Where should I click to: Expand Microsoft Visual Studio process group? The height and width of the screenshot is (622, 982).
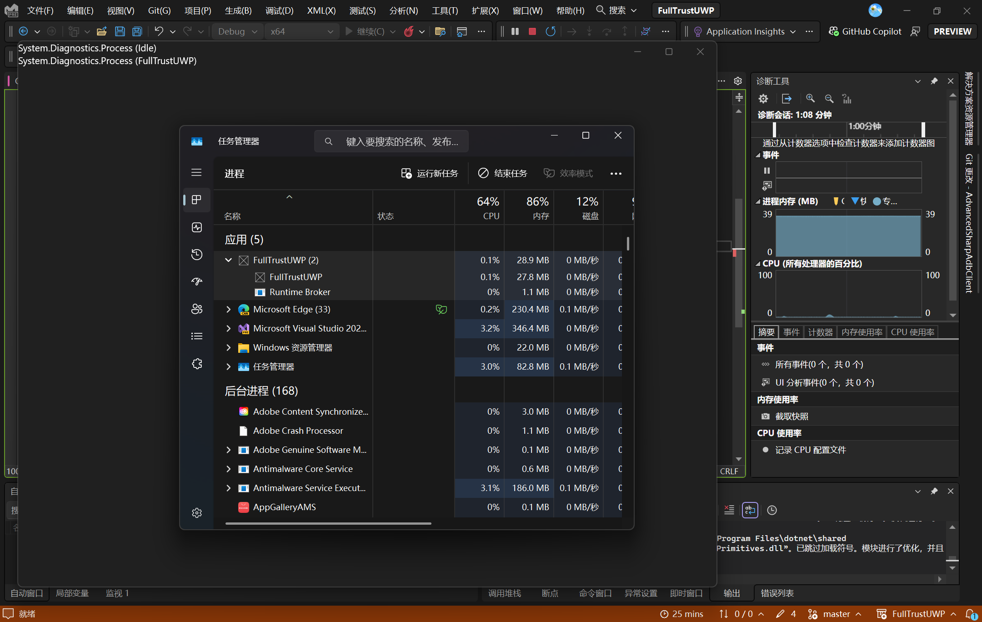coord(229,328)
